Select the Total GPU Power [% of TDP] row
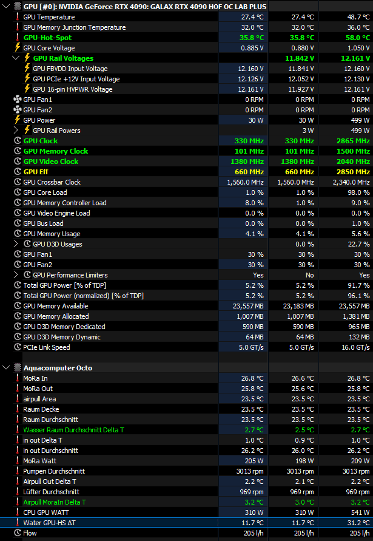 click(x=187, y=285)
